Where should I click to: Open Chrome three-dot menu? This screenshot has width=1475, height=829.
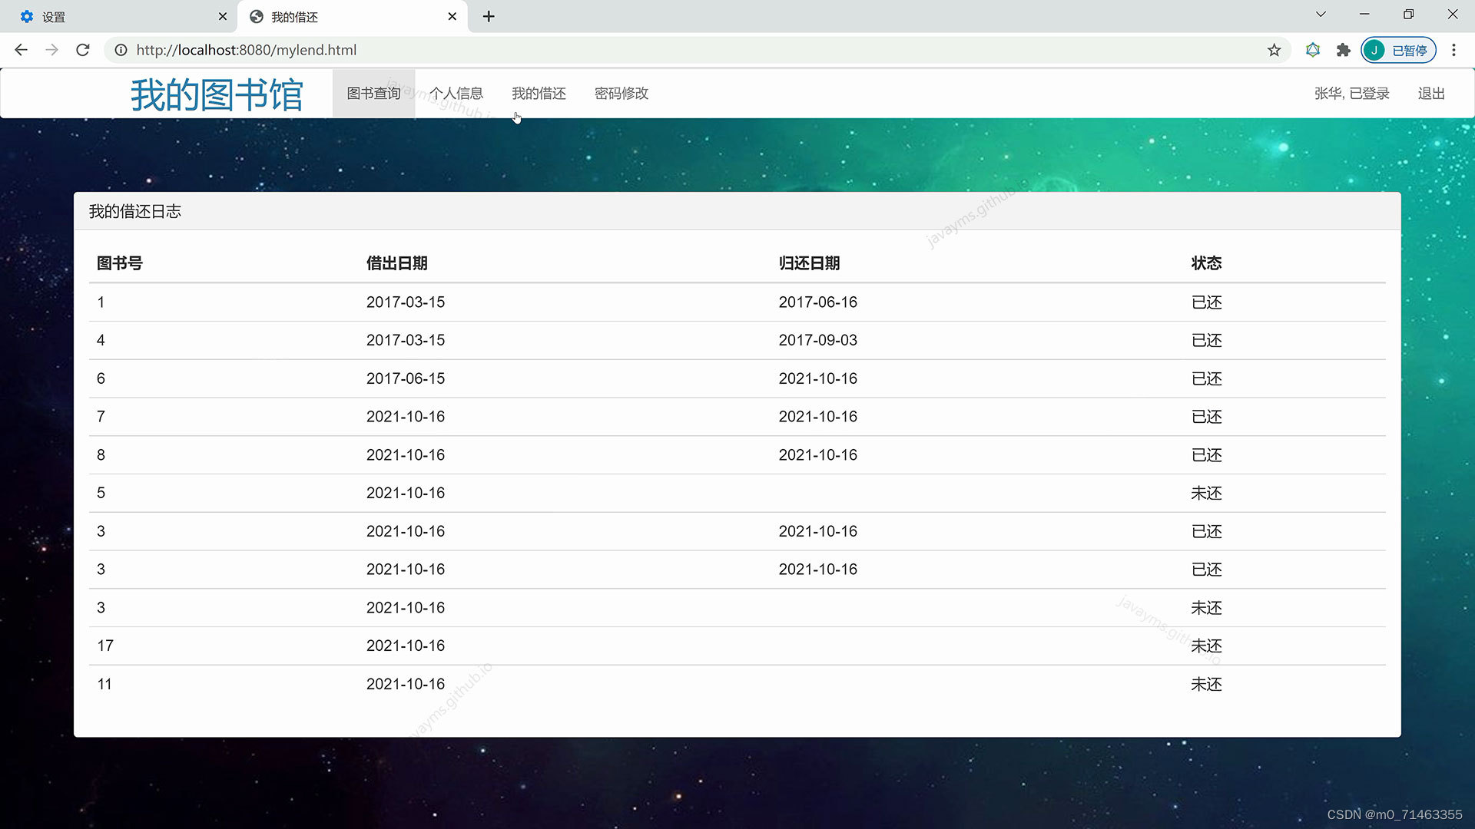[x=1453, y=50]
